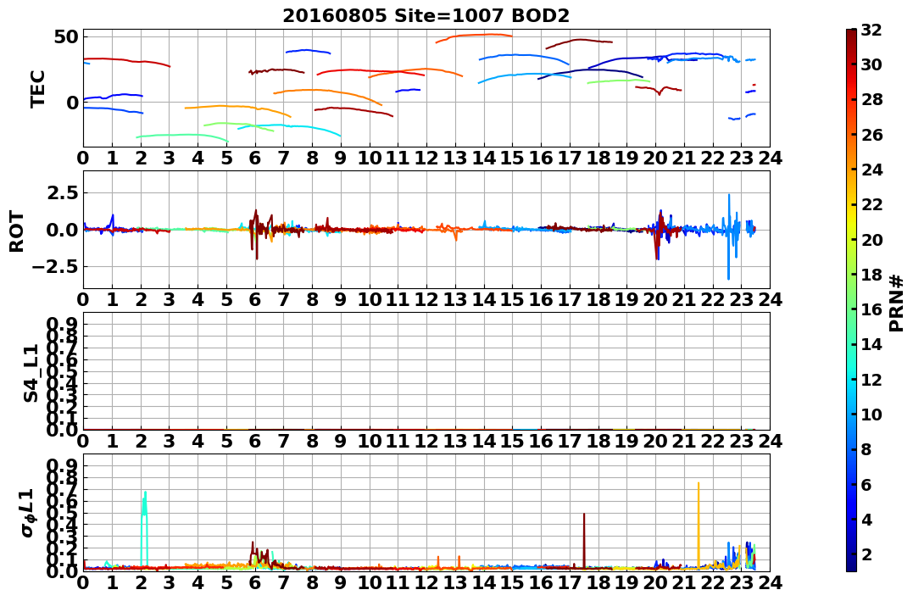This screenshot has height=601, width=913.
Task: Click the colorbar tick label 6
Action: pos(866,484)
